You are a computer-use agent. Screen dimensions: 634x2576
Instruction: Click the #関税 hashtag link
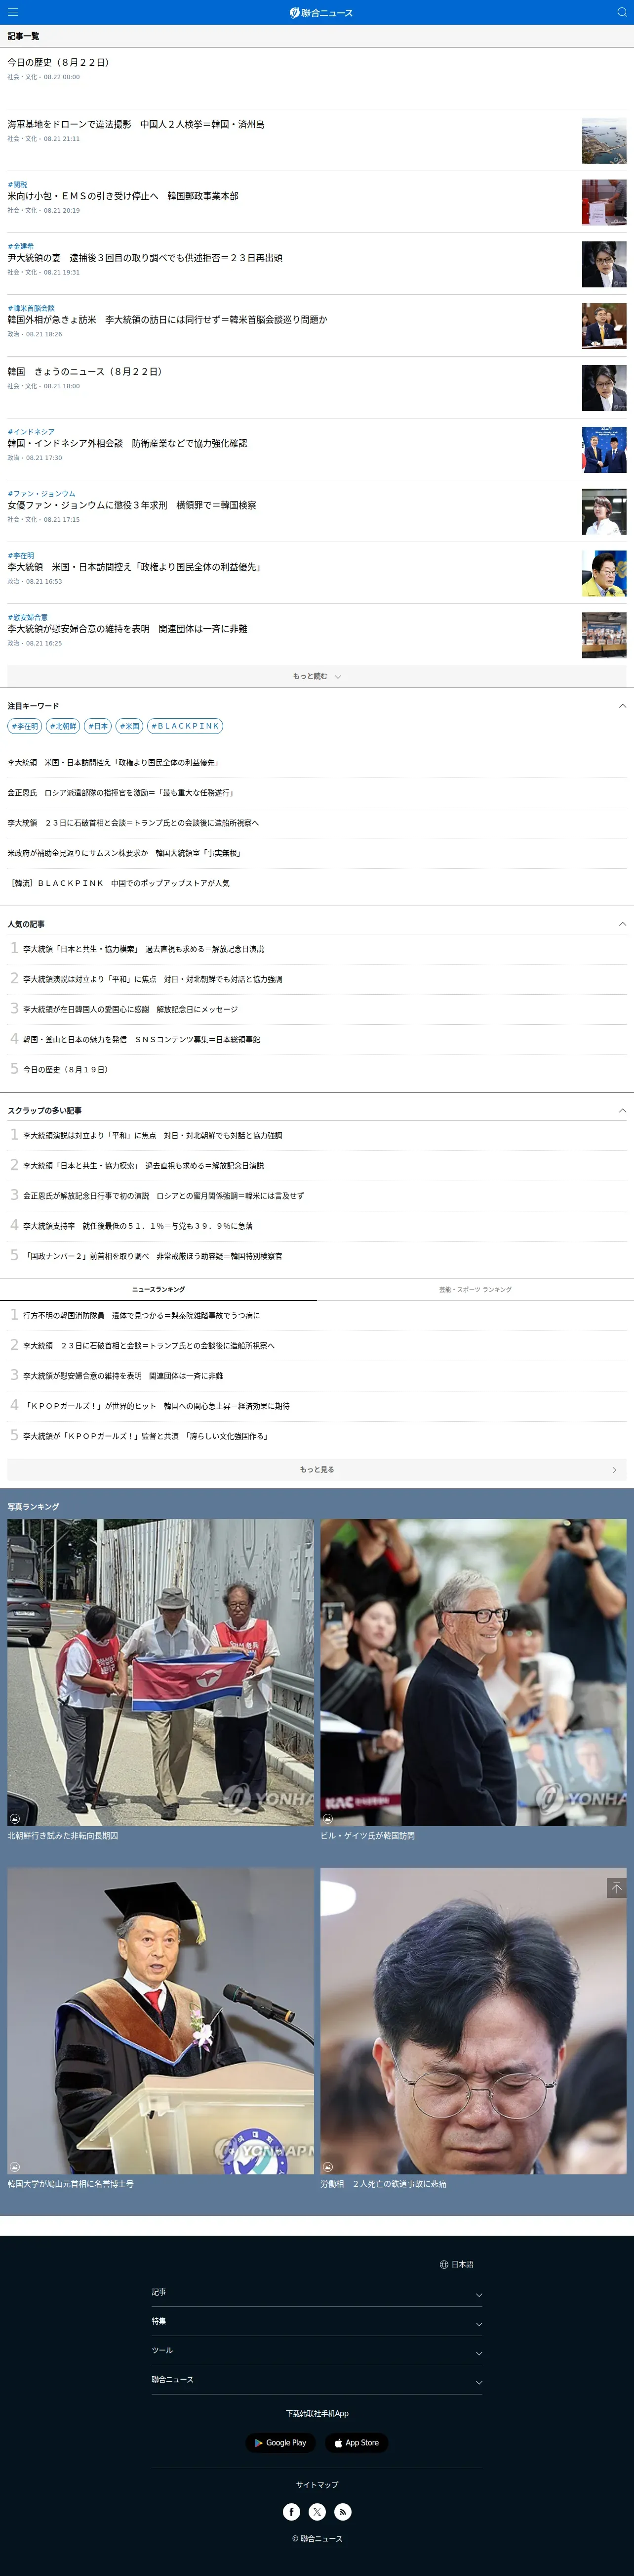point(17,184)
